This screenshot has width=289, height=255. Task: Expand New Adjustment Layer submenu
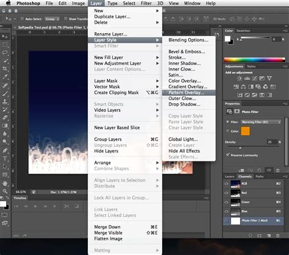point(125,64)
